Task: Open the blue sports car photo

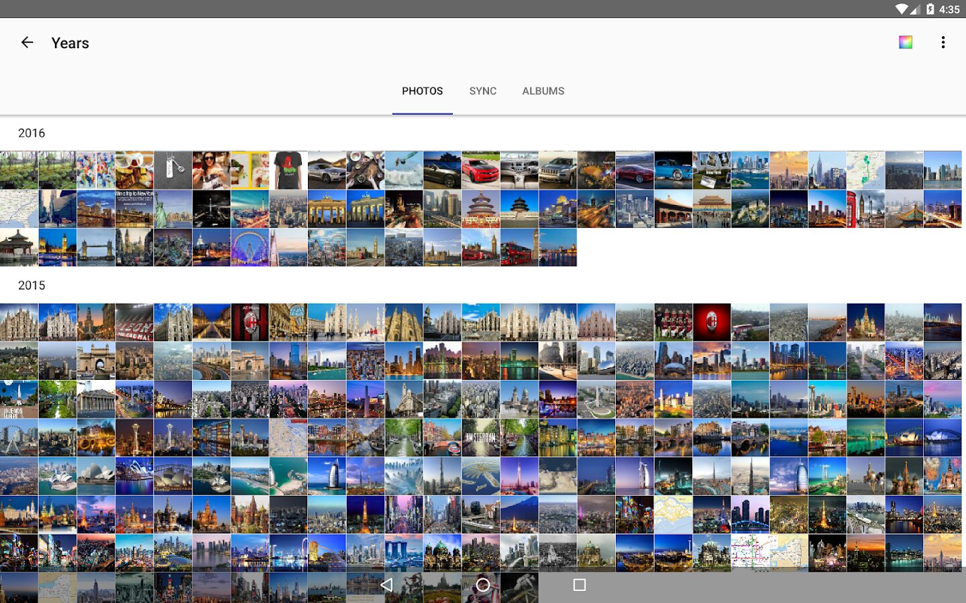Action: click(674, 170)
